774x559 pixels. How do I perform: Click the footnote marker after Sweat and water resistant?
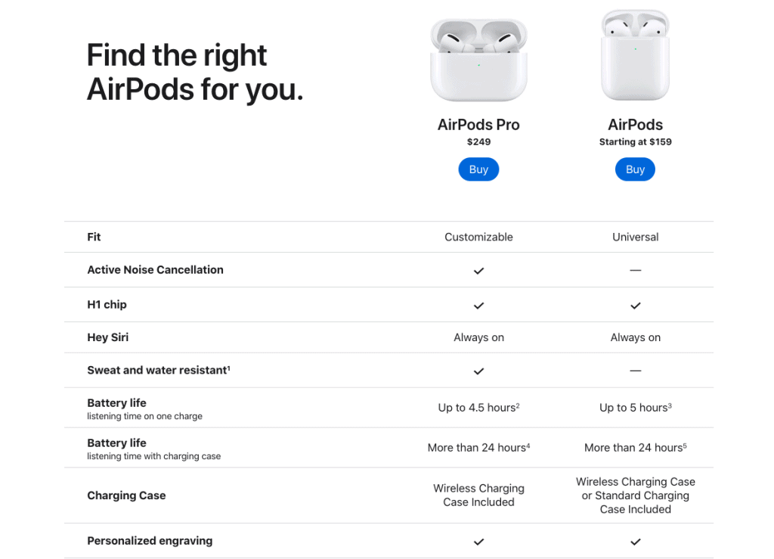230,368
